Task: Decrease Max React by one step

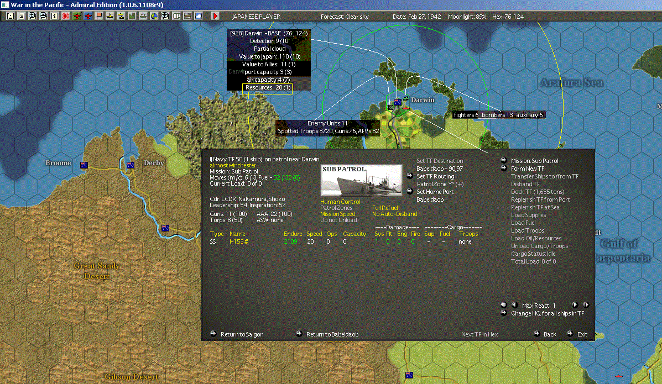Action: pos(514,305)
